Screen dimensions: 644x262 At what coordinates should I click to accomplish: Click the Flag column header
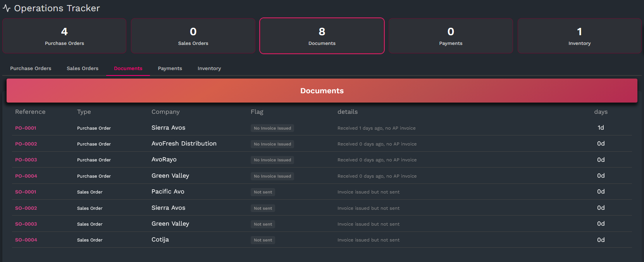tap(257, 112)
